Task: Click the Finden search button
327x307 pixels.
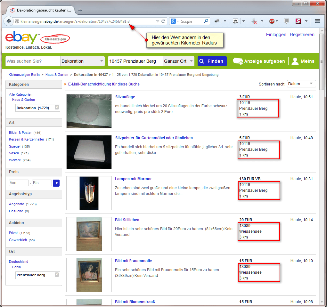Action: coord(212,61)
